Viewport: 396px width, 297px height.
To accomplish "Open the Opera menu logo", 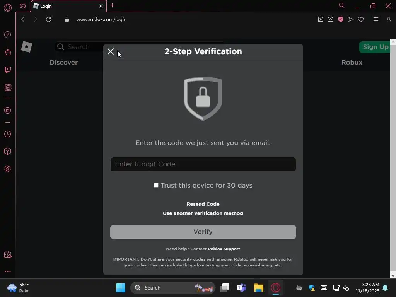I will tap(8, 8).
